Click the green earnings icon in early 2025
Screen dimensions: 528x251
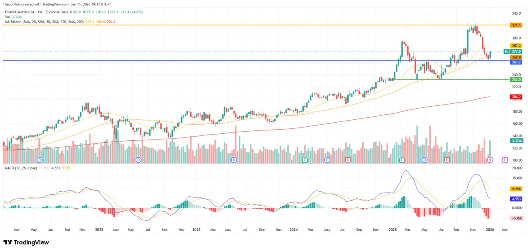403,160
